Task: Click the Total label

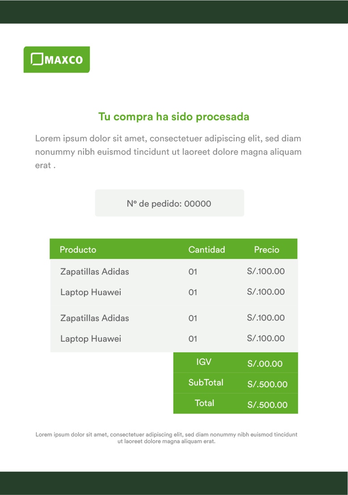Action: pos(205,403)
